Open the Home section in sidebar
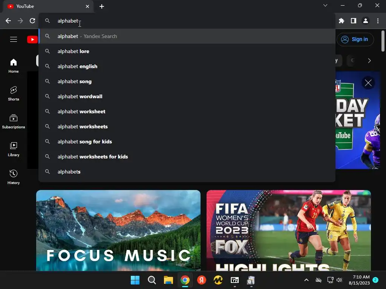Screen dimensions: 386x289 [14, 66]
